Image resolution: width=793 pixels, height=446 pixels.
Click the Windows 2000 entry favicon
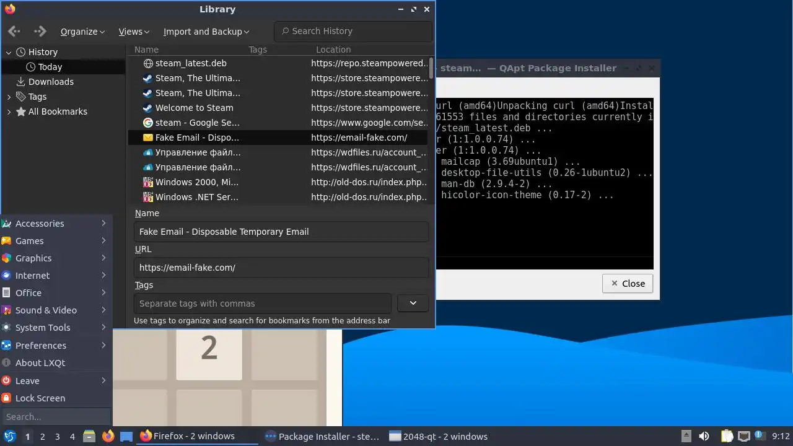click(x=148, y=182)
